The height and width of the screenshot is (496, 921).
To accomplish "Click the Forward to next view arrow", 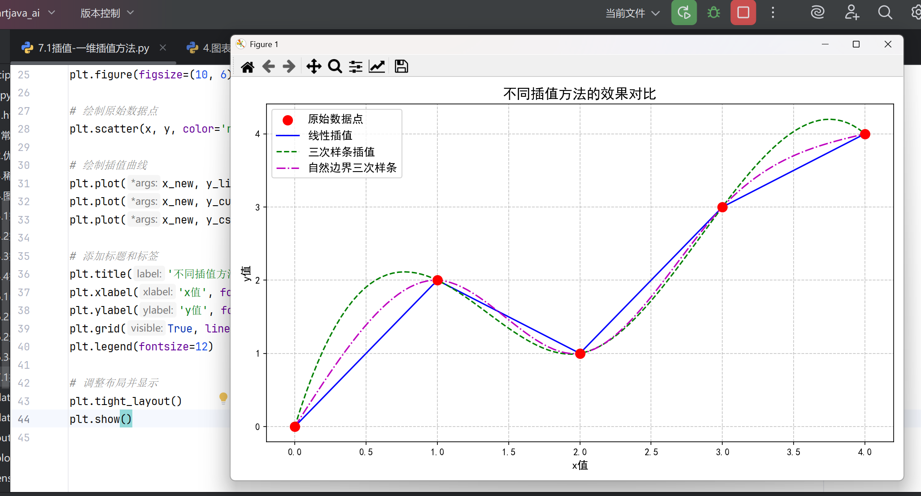I will (x=289, y=67).
